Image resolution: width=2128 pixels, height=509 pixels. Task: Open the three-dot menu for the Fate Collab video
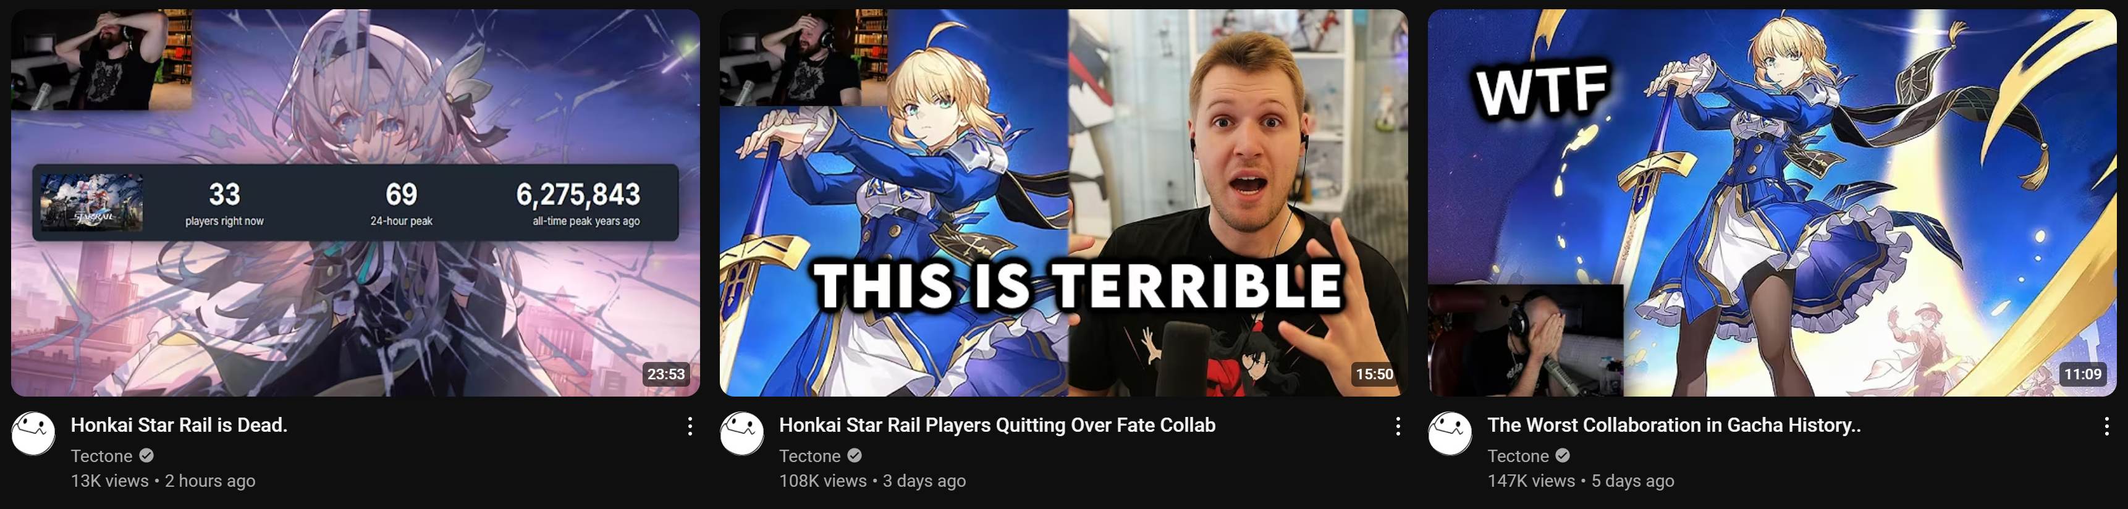(1398, 426)
